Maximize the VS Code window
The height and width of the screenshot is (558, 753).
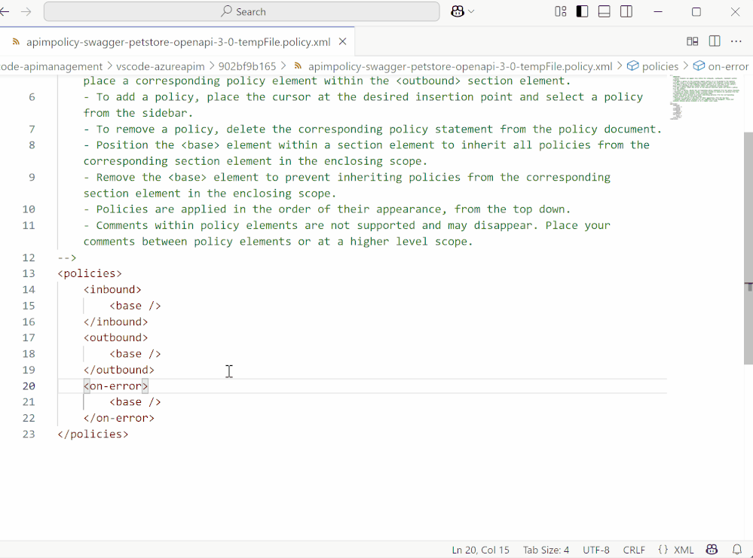[x=696, y=11]
